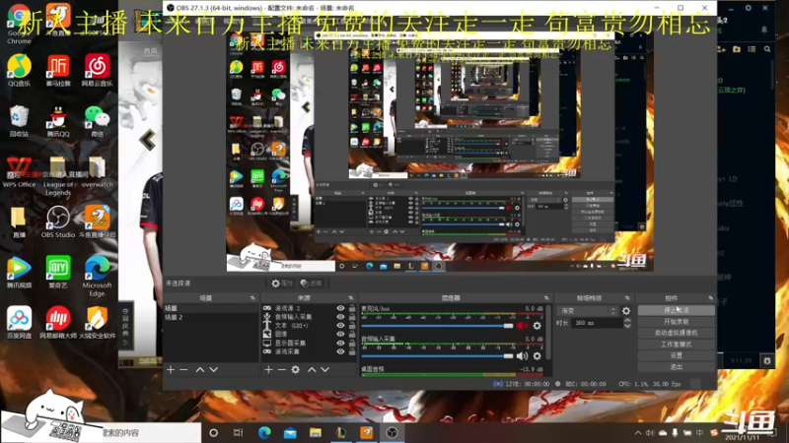Open 火绒安全软件 desktop icon

coord(97,323)
